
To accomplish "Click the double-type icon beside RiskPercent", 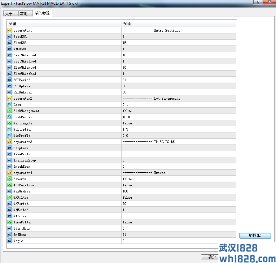I will (x=10, y=117).
